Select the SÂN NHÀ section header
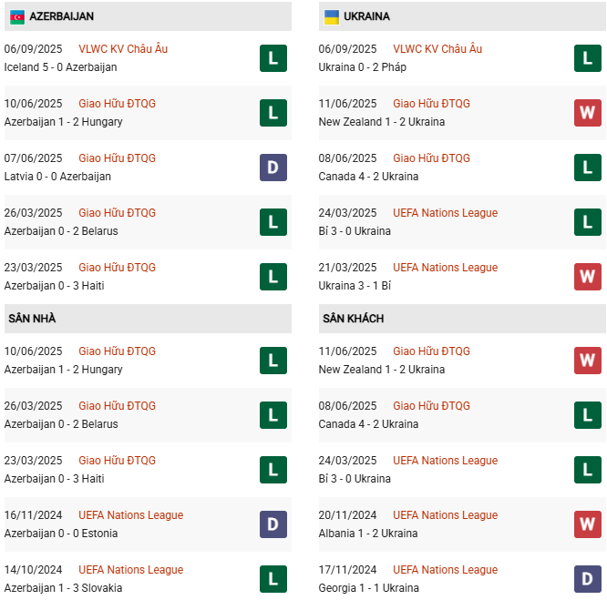 (x=33, y=319)
